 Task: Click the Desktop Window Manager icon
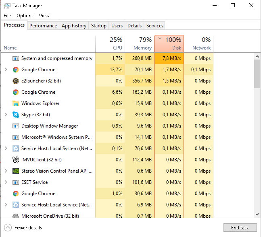(16, 126)
